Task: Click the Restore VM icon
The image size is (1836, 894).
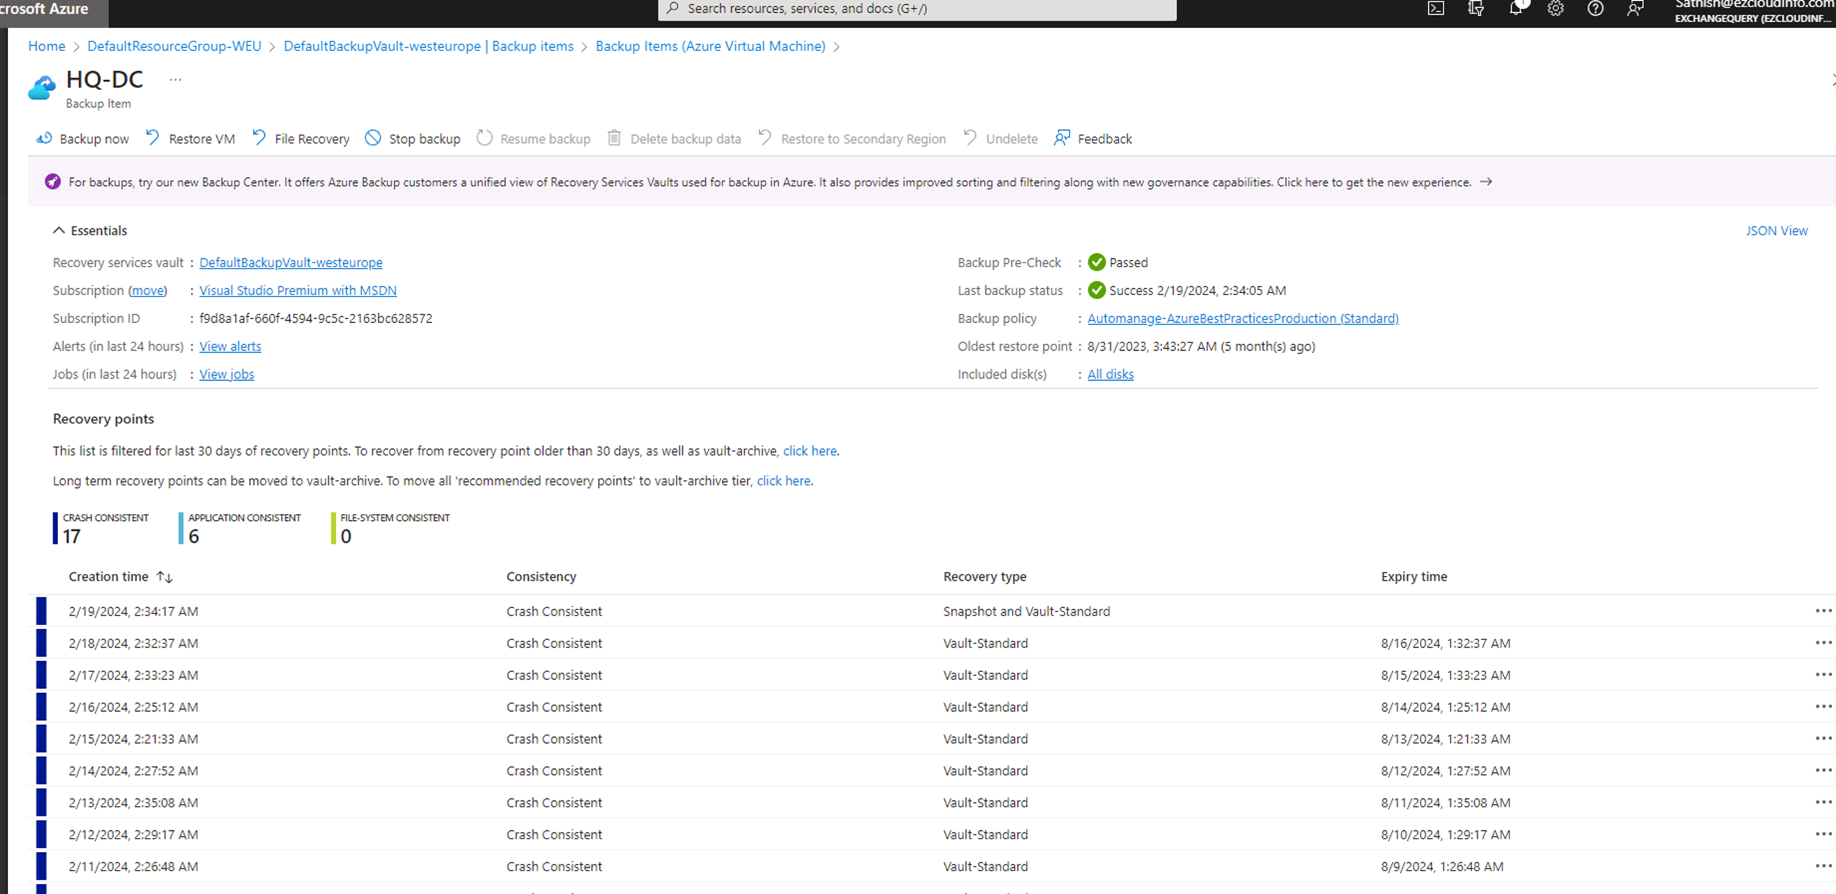Action: click(153, 138)
